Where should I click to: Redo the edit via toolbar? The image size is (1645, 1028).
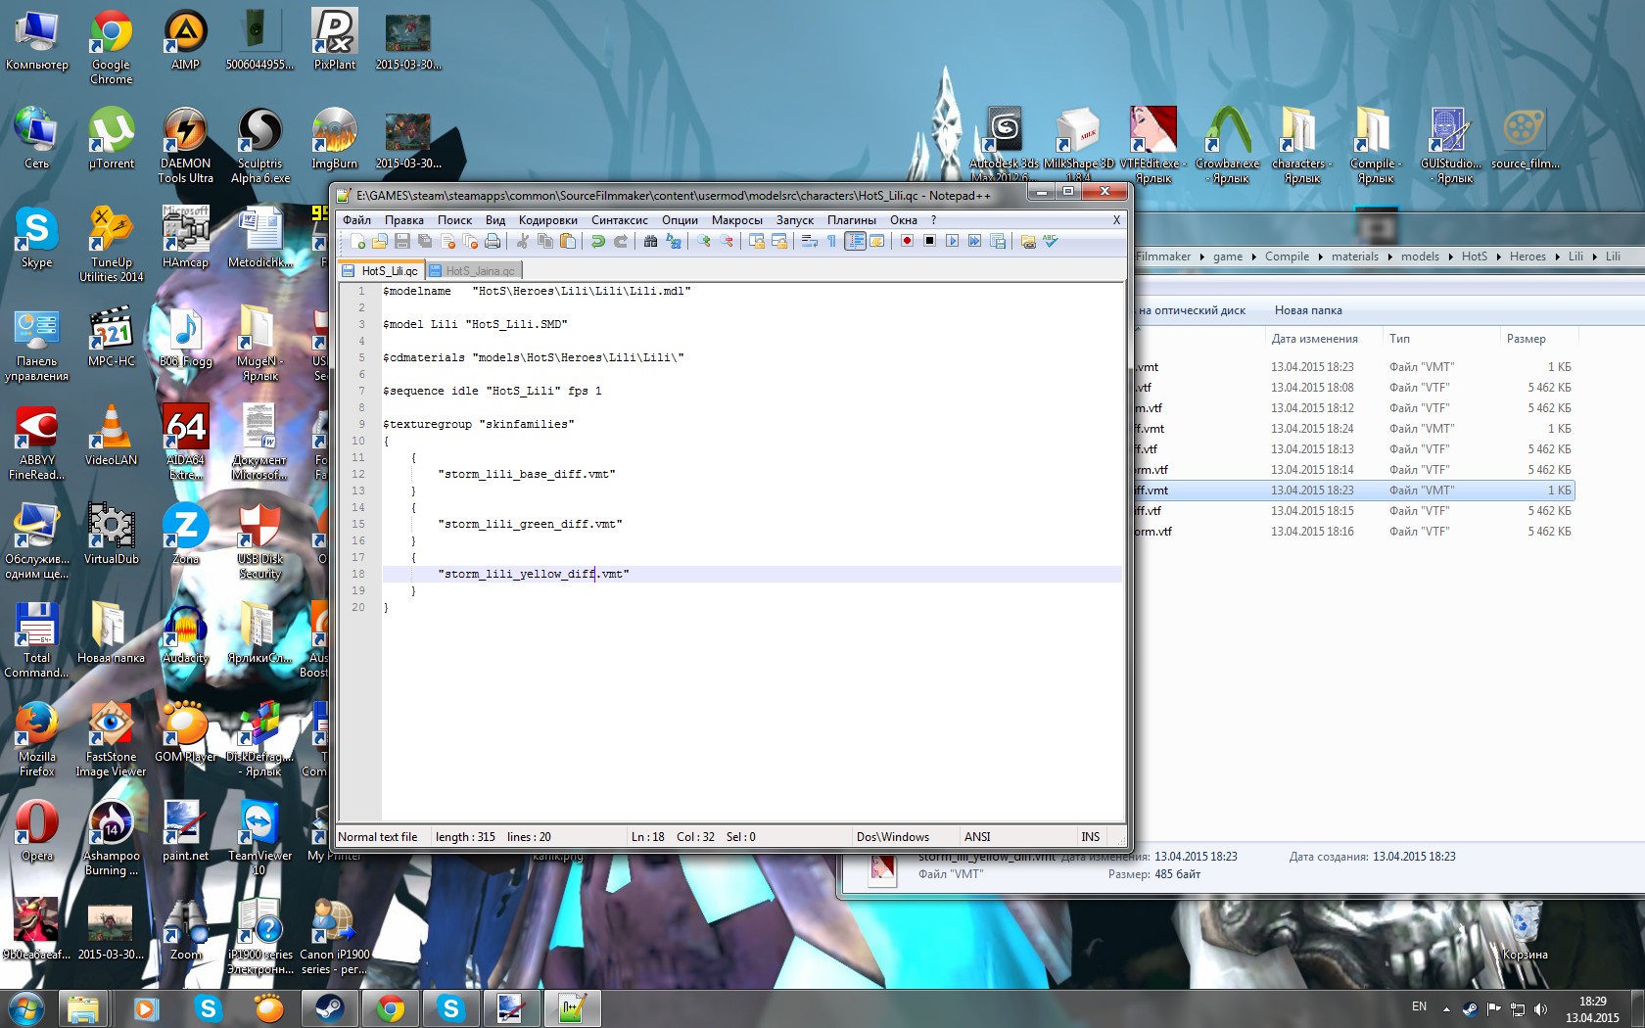[x=620, y=241]
